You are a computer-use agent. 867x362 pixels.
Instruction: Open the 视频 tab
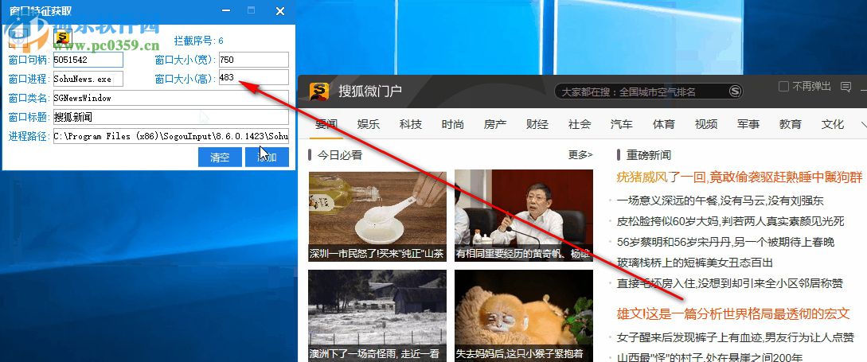706,124
